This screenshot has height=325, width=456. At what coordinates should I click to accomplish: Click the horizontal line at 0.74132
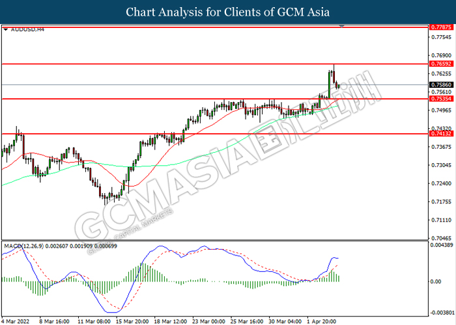tap(215, 134)
